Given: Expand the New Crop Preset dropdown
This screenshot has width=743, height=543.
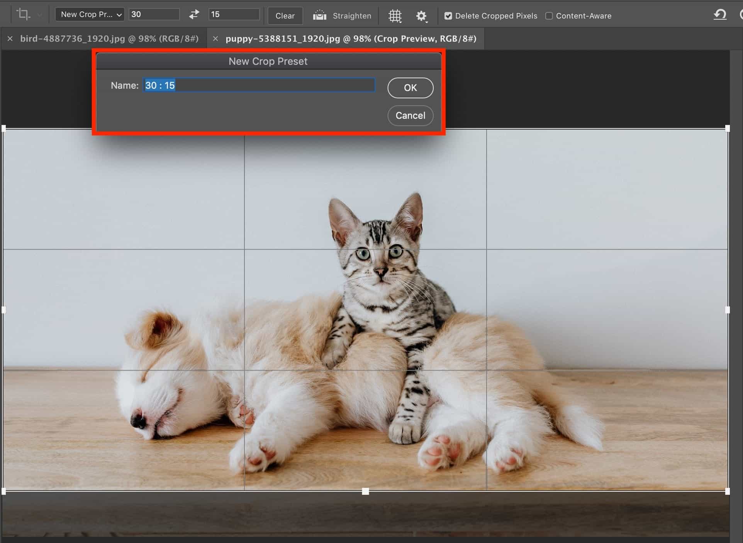Looking at the screenshot, I should 90,15.
